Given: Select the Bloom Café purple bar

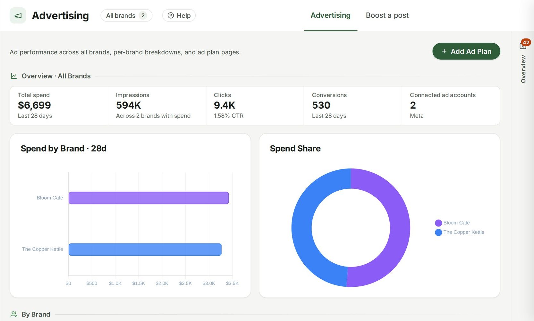Looking at the screenshot, I should pos(149,198).
